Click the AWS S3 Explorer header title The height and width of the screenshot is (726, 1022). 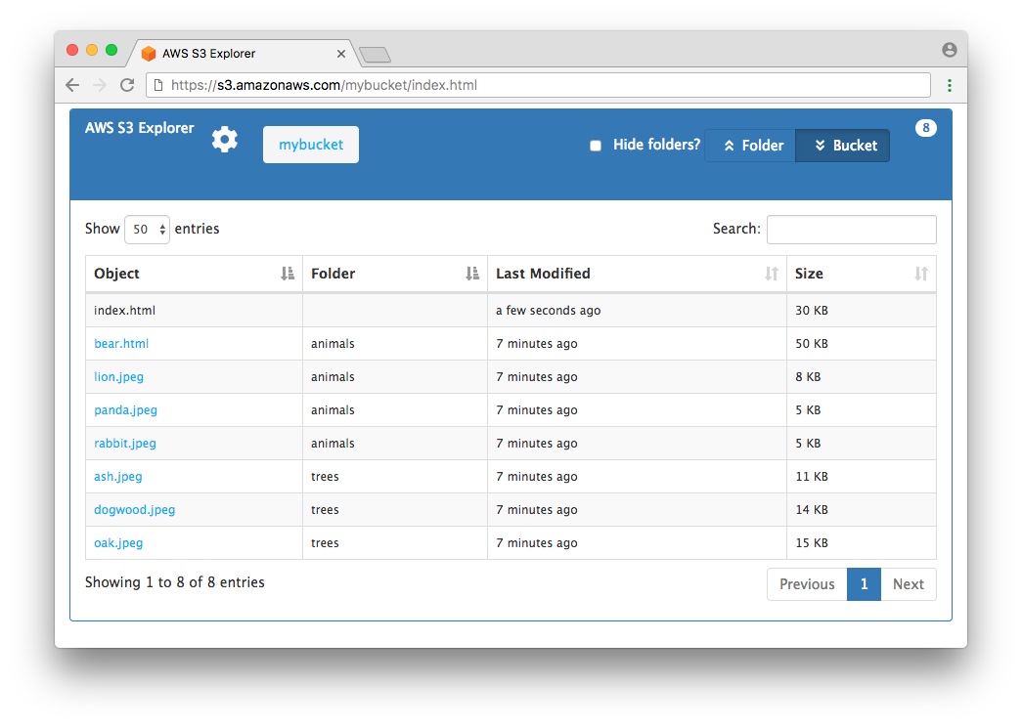pos(140,128)
